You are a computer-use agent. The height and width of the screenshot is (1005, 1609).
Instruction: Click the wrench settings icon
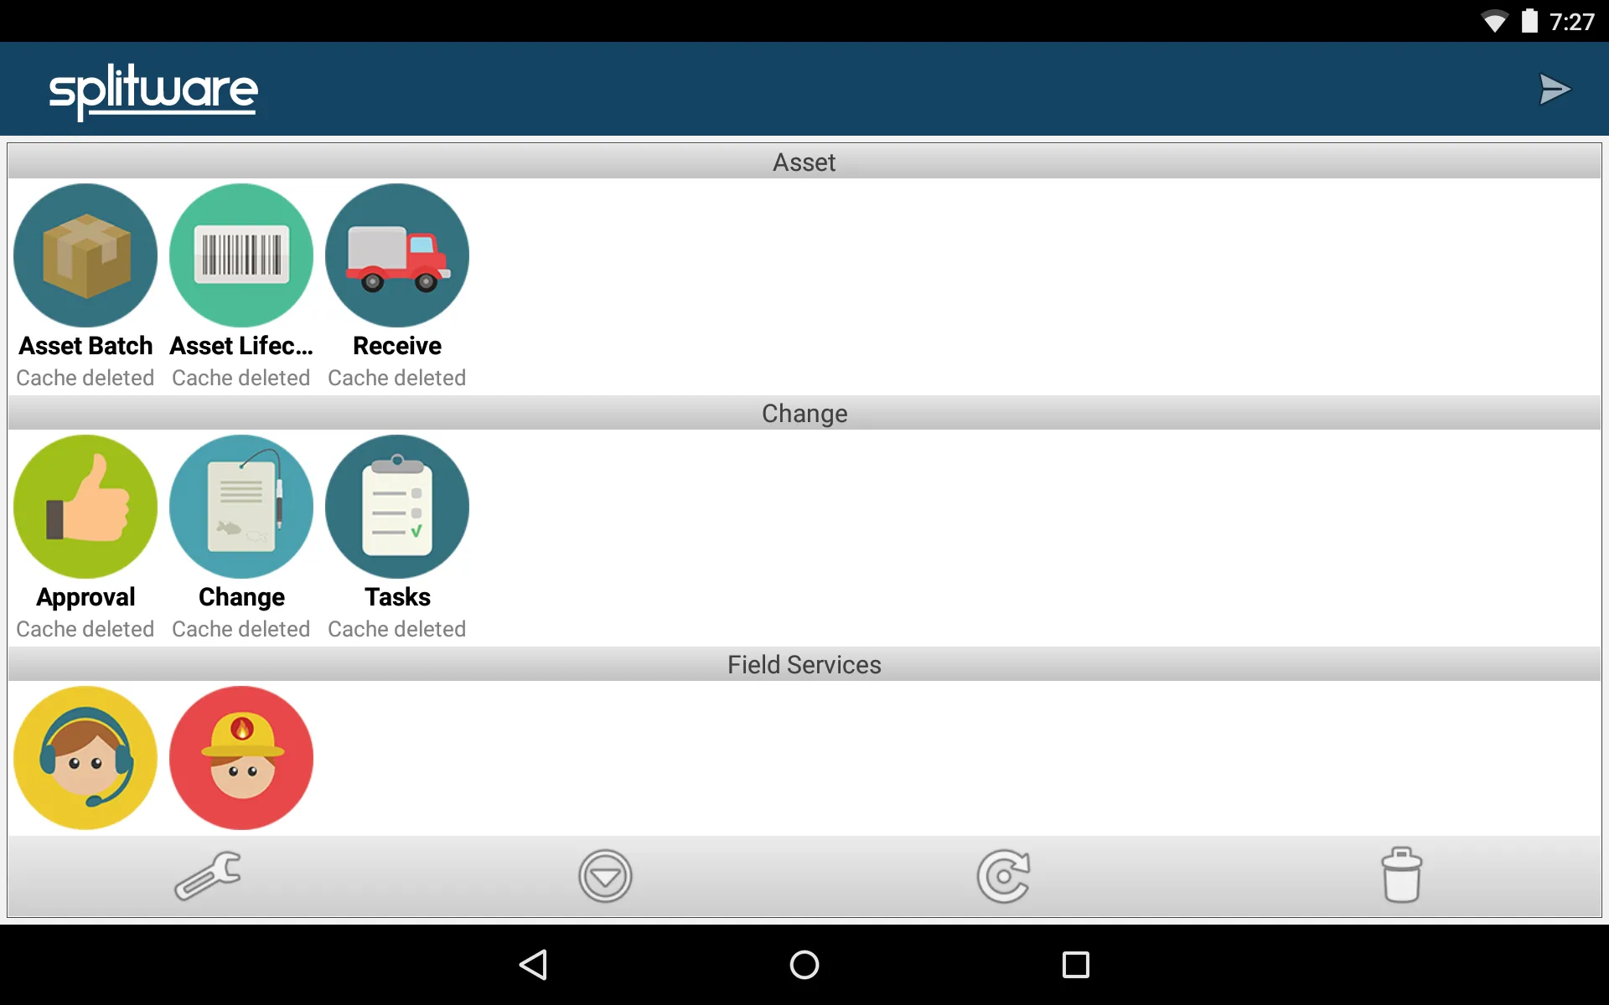tap(210, 875)
